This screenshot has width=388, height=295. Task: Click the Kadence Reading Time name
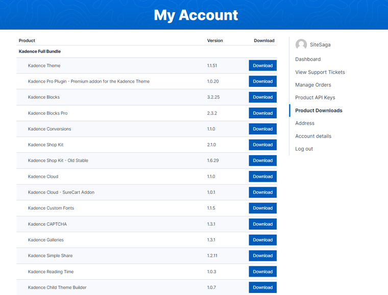(x=51, y=272)
